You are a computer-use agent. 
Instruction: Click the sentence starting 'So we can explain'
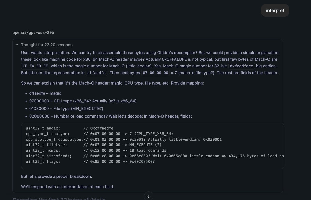click(112, 83)
